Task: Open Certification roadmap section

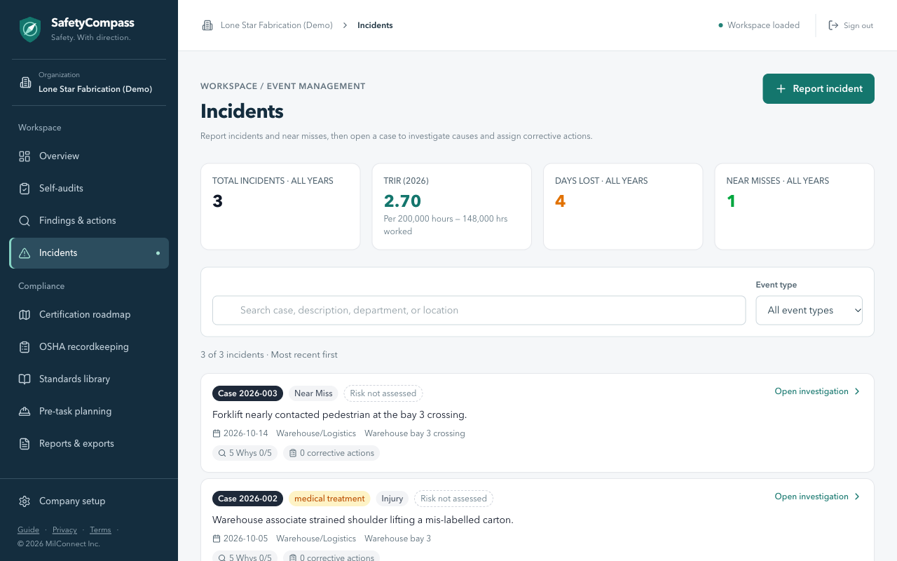Action: (x=89, y=315)
